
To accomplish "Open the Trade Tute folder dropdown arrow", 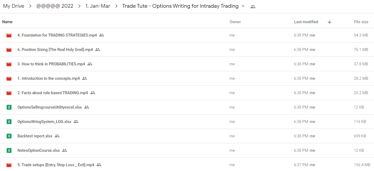I will pos(243,6).
